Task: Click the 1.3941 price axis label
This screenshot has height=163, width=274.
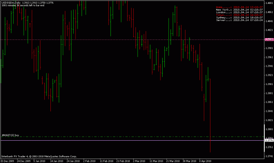Action: pyautogui.click(x=269, y=66)
